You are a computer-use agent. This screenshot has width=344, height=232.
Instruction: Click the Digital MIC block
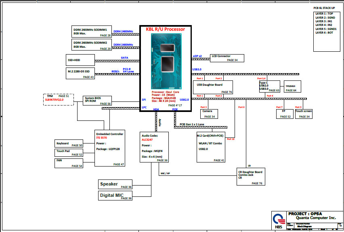(x=115, y=196)
